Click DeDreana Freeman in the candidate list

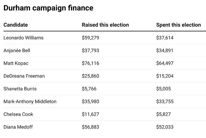click(24, 76)
